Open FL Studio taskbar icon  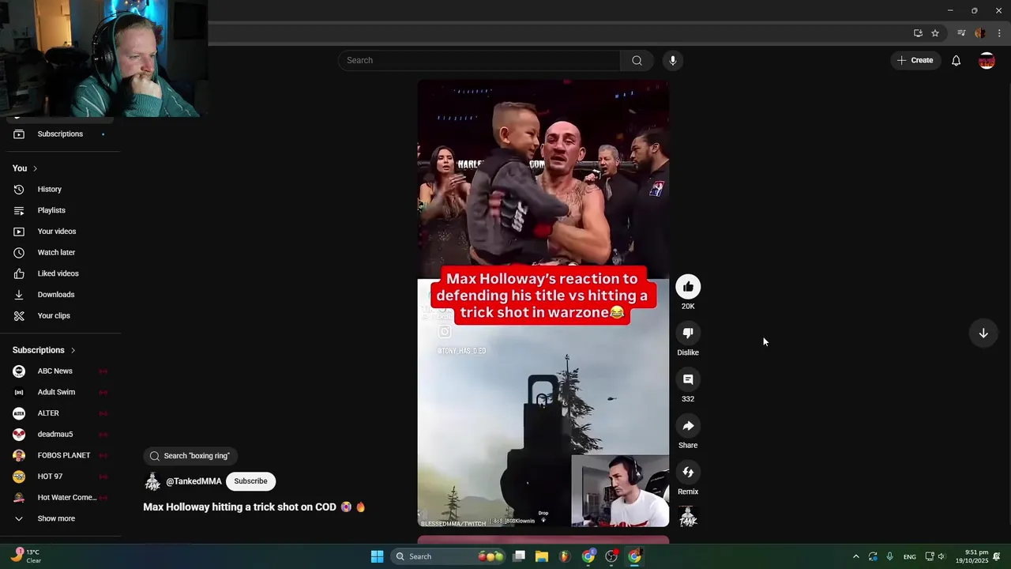(565, 556)
